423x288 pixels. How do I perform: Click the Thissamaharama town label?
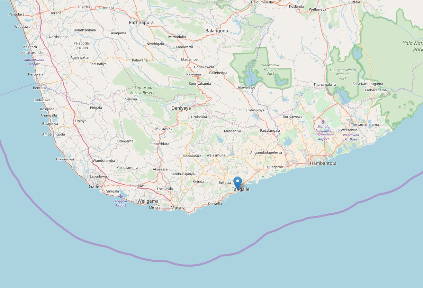click(x=365, y=124)
